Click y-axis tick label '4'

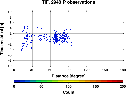11,28
